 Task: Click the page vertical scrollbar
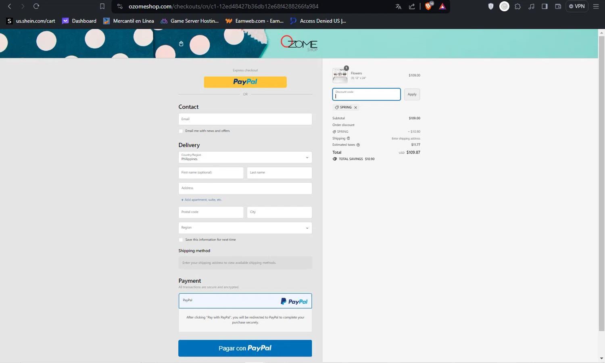point(601,184)
